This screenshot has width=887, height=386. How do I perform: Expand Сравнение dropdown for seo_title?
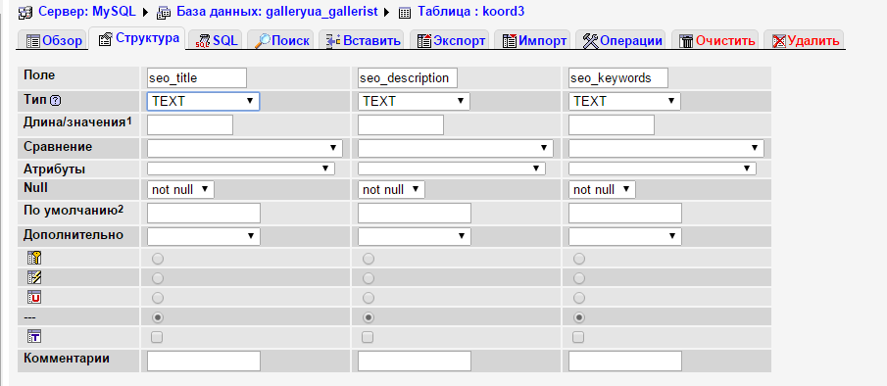click(245, 149)
